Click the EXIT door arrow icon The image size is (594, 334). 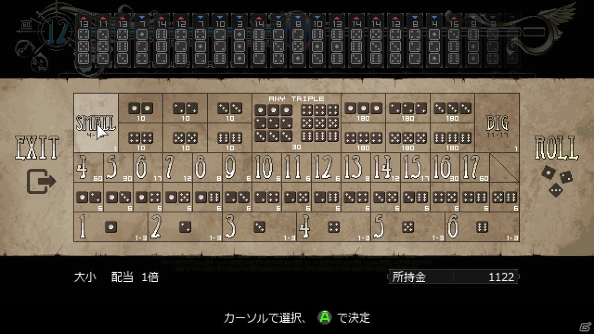41,181
